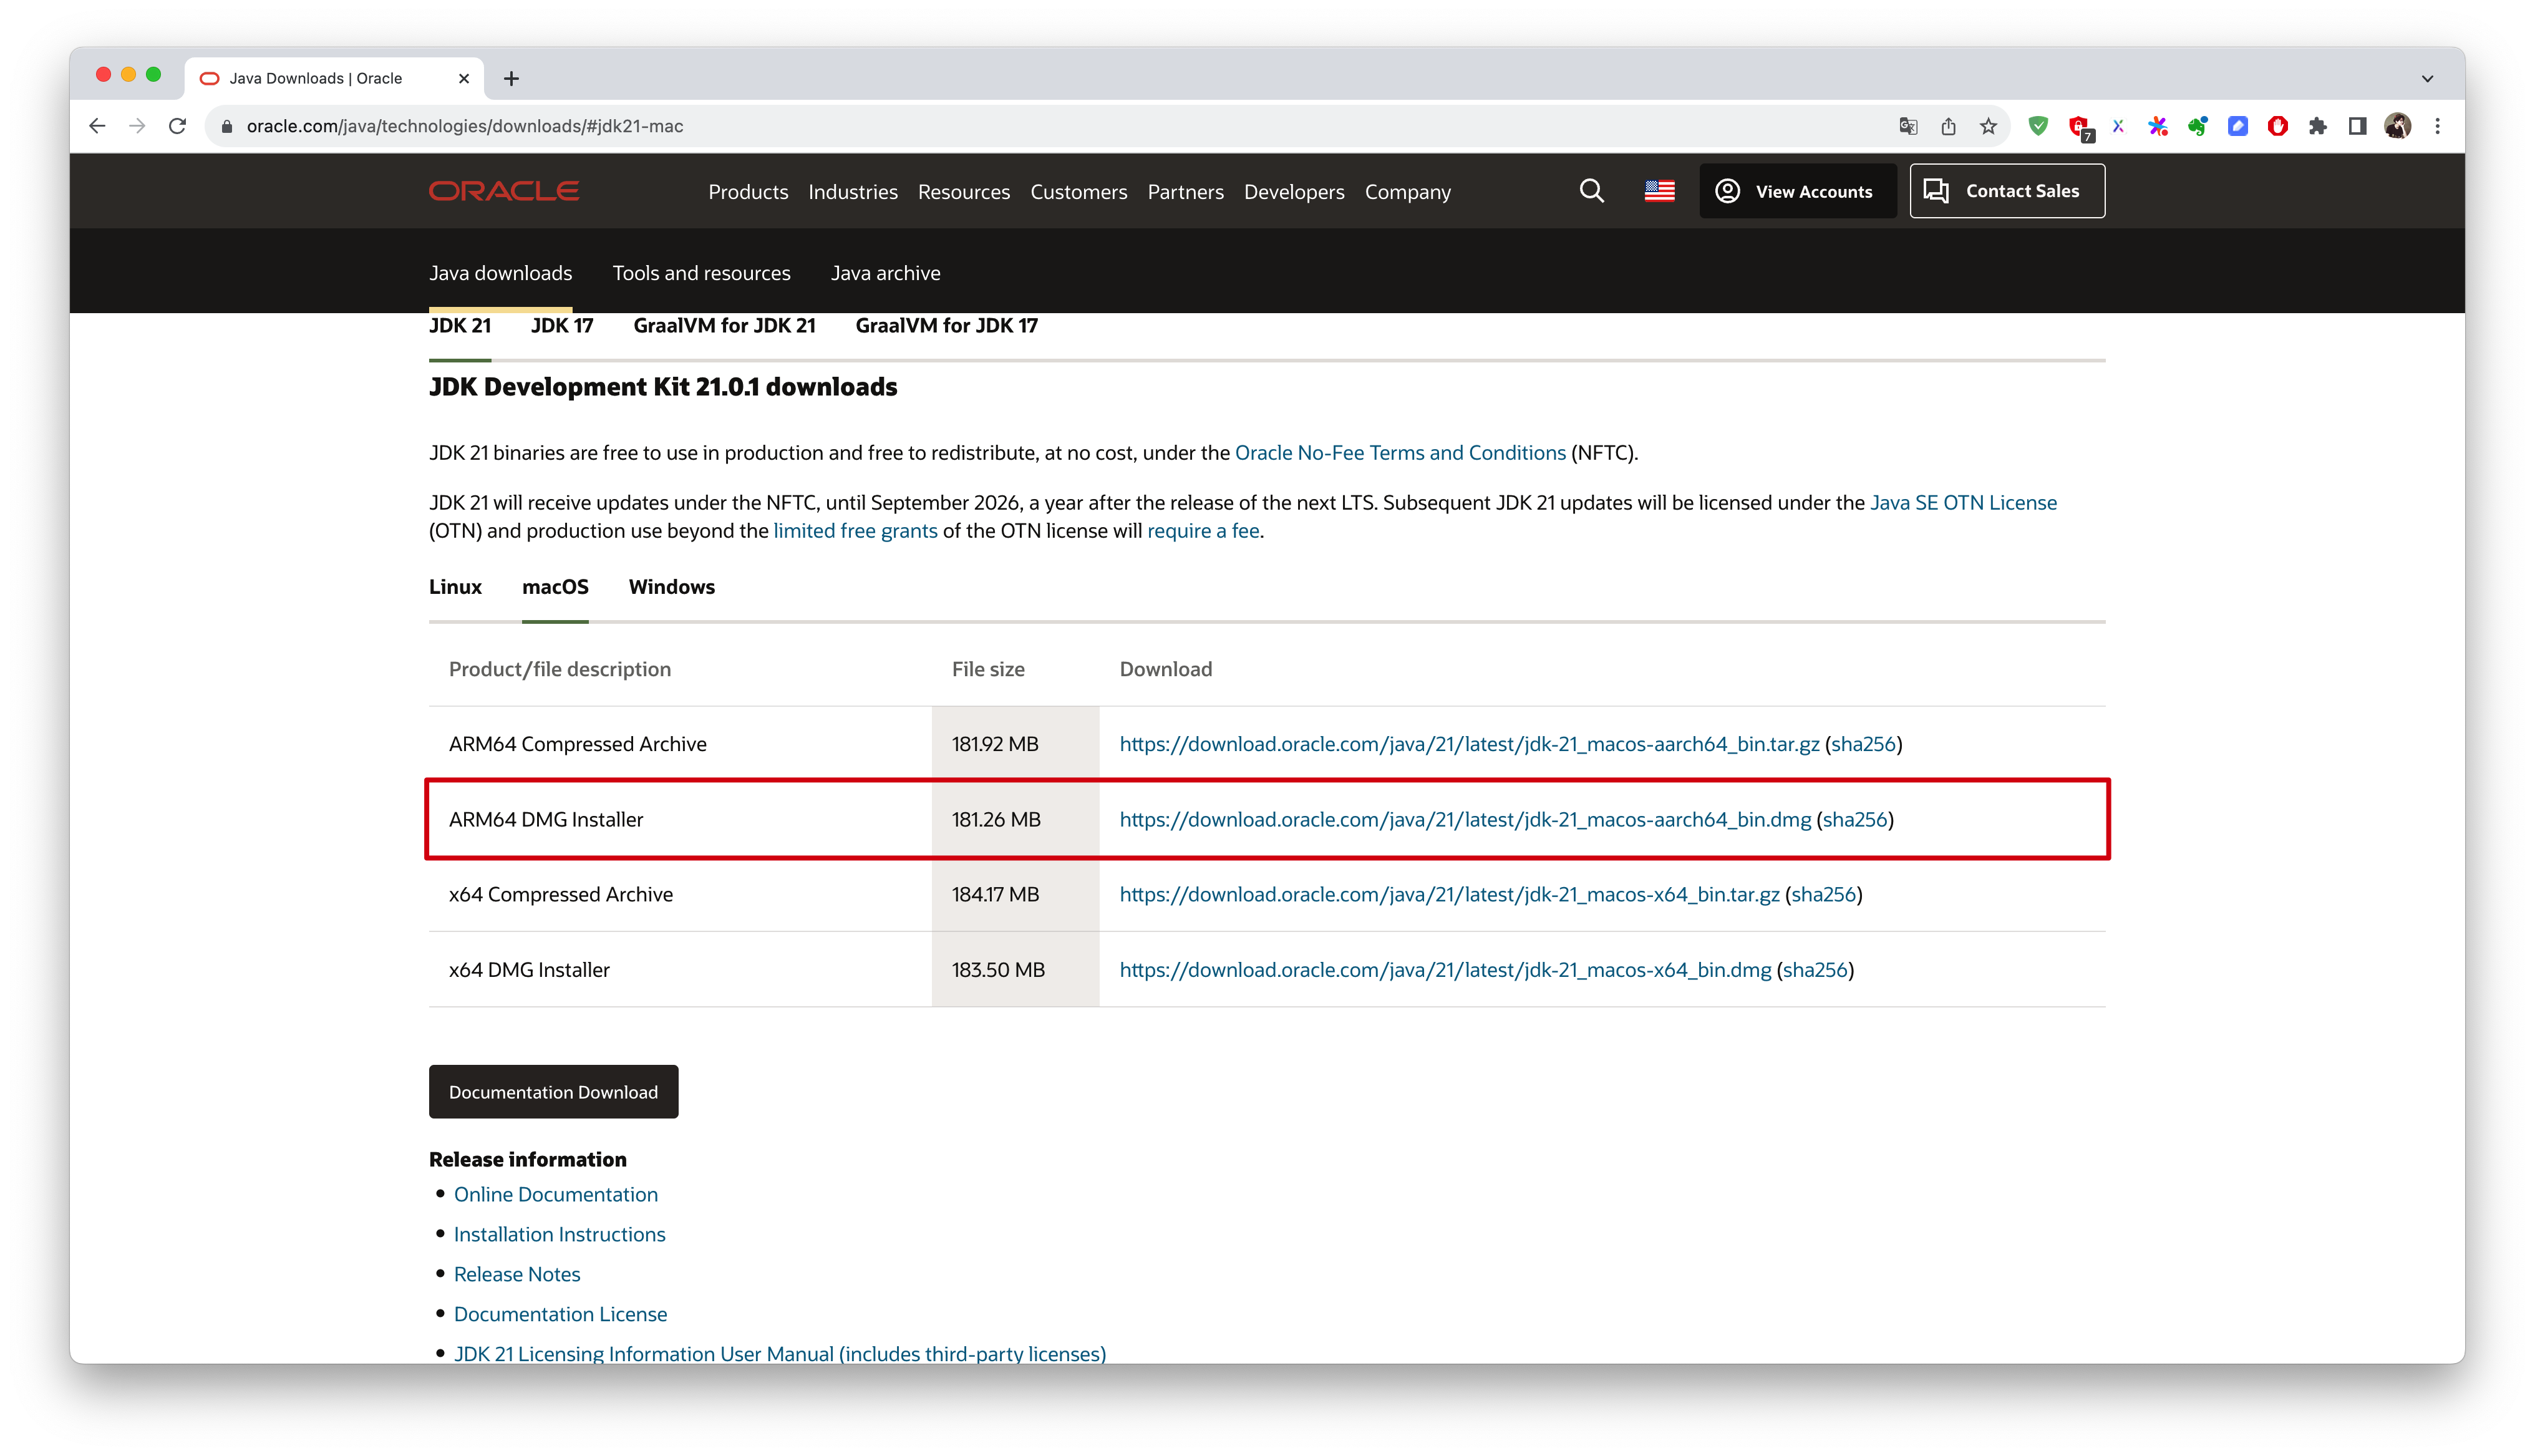Image resolution: width=2535 pixels, height=1456 pixels.
Task: Open the limited free grants link
Action: click(855, 531)
